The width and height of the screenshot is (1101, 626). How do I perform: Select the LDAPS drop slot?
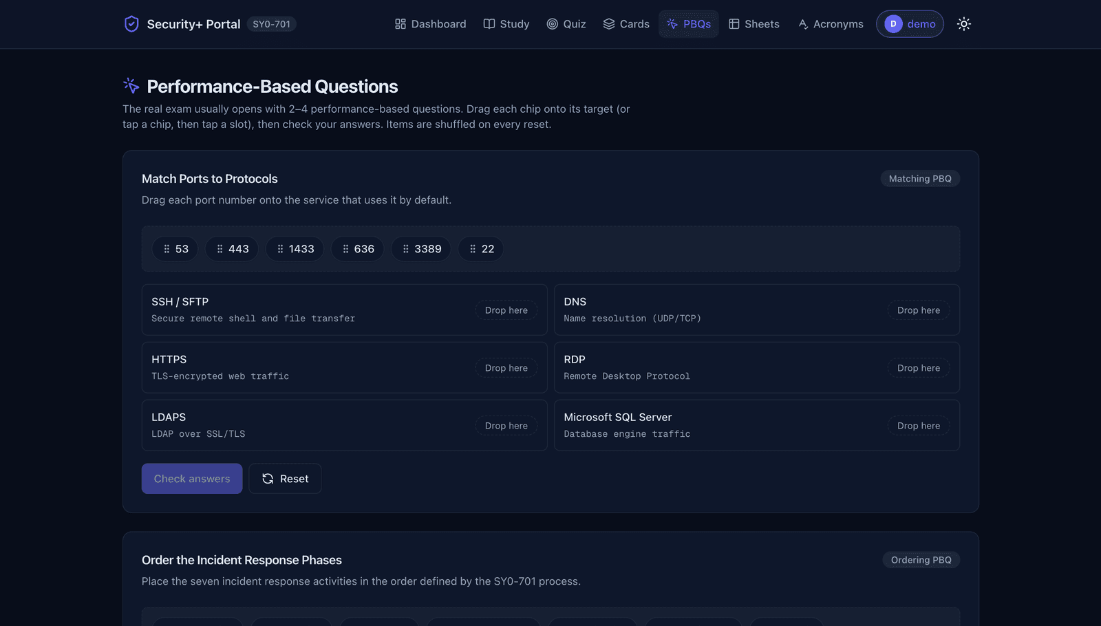[506, 426]
